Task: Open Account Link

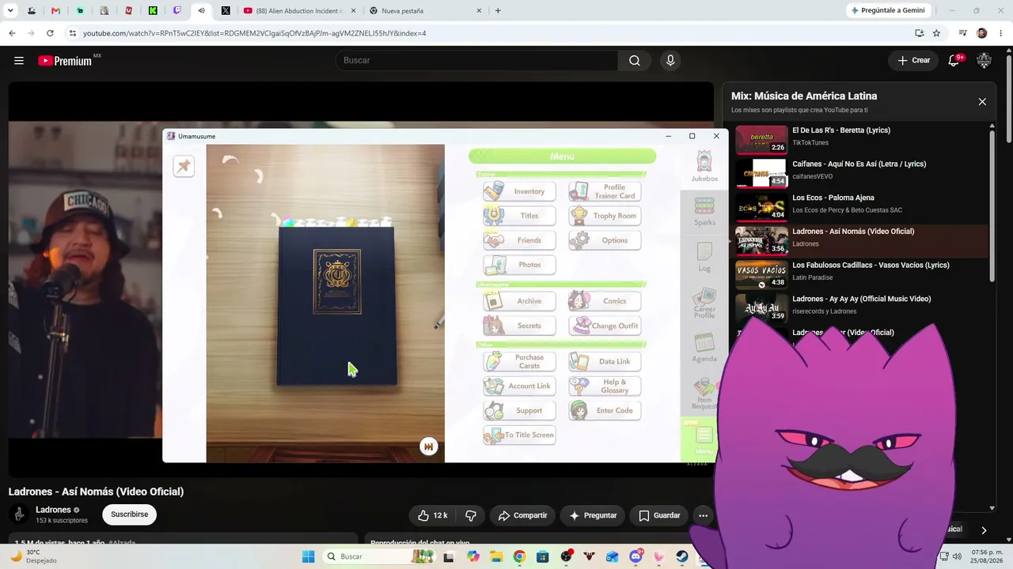Action: point(519,386)
